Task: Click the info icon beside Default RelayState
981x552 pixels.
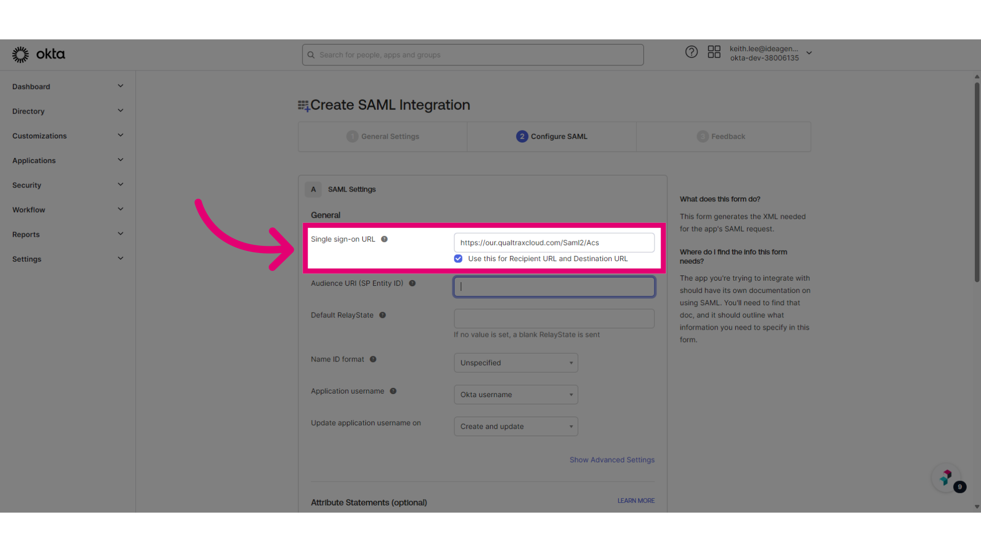Action: pyautogui.click(x=382, y=315)
